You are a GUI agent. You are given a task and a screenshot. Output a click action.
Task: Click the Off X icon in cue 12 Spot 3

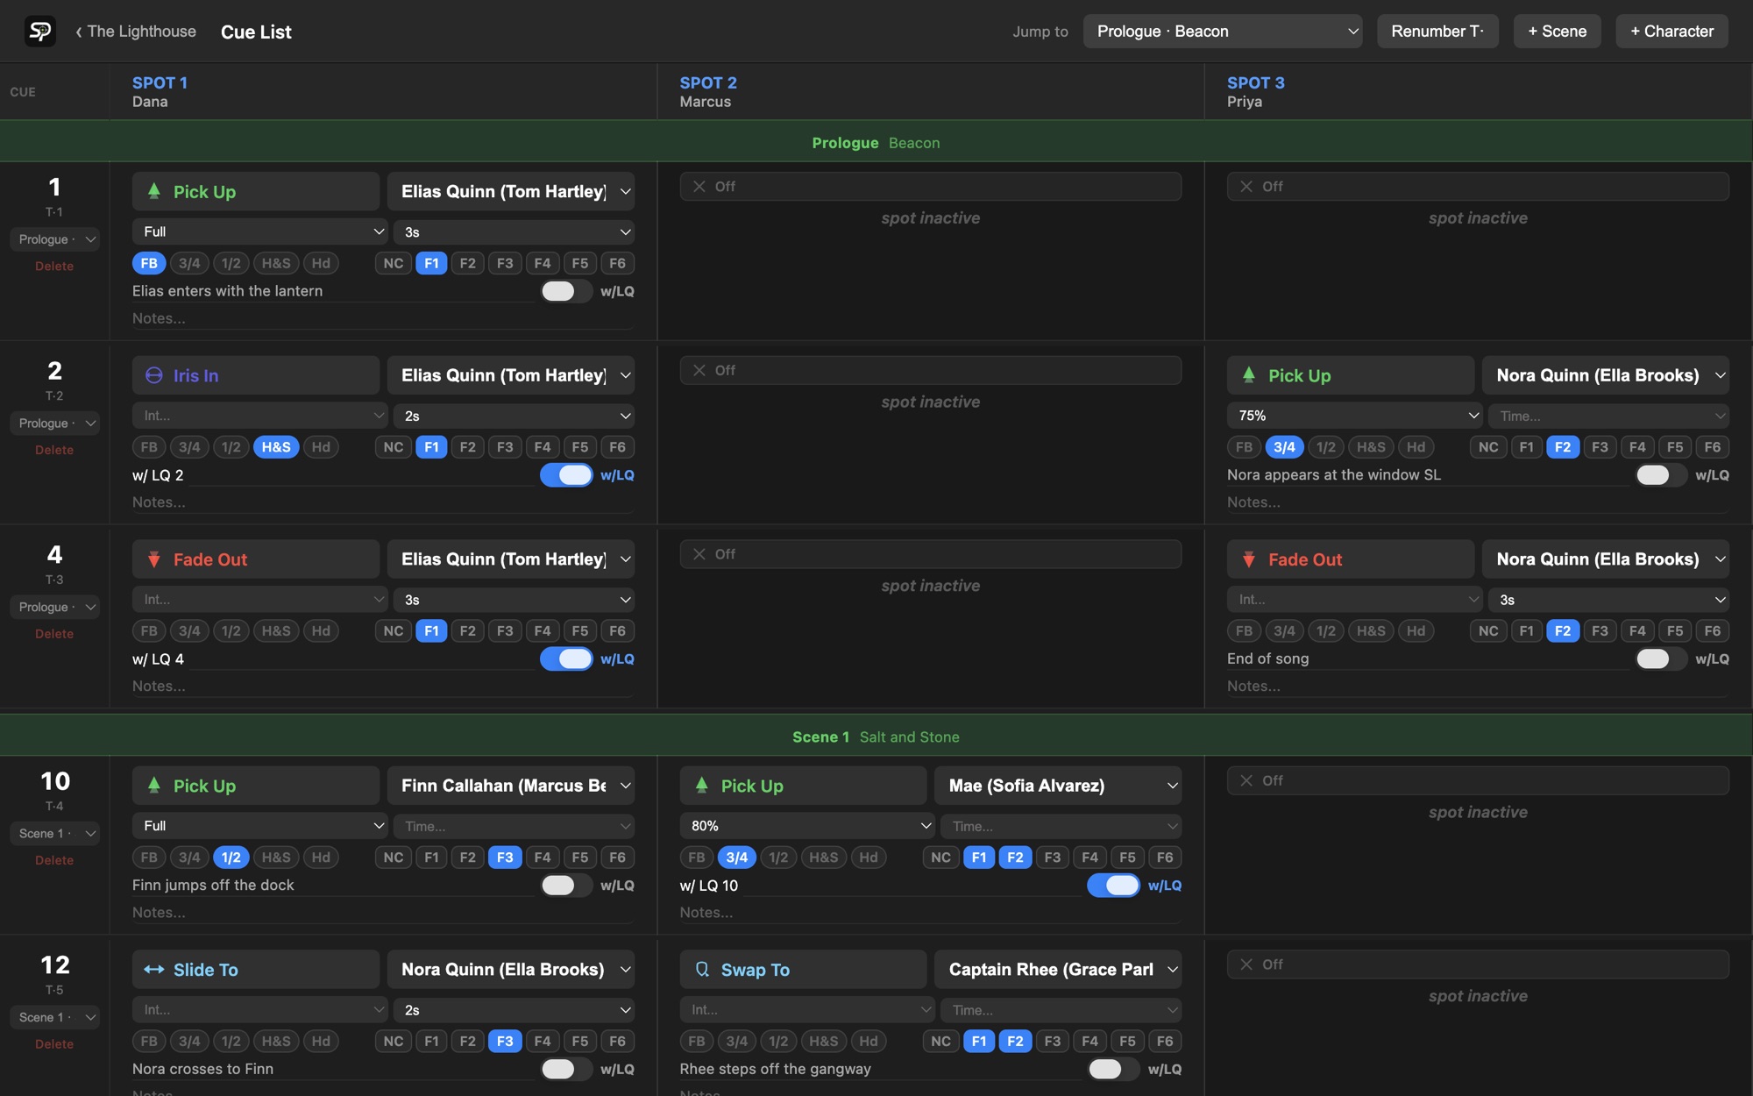(x=1246, y=964)
